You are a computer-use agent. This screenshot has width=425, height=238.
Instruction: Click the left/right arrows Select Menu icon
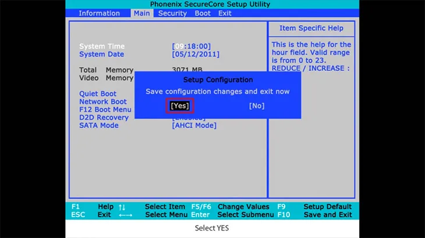pyautogui.click(x=125, y=215)
